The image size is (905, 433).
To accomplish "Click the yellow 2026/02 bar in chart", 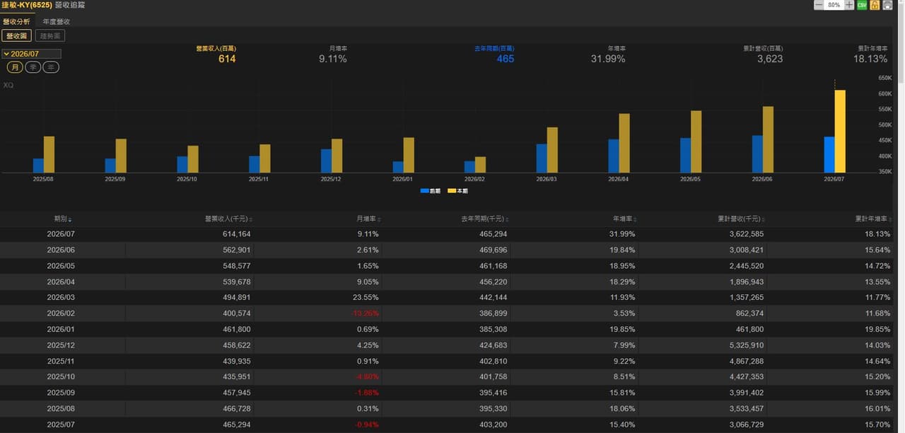I will 480,165.
